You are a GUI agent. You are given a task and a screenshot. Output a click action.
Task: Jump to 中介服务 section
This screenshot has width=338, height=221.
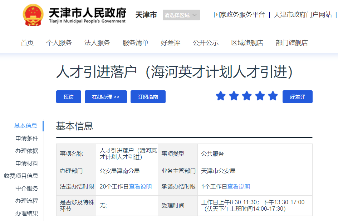(x=27, y=188)
